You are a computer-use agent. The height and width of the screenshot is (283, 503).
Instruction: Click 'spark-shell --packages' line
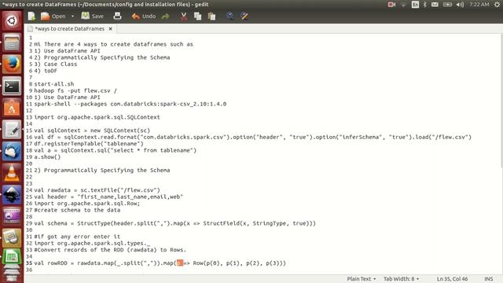pyautogui.click(x=130, y=104)
